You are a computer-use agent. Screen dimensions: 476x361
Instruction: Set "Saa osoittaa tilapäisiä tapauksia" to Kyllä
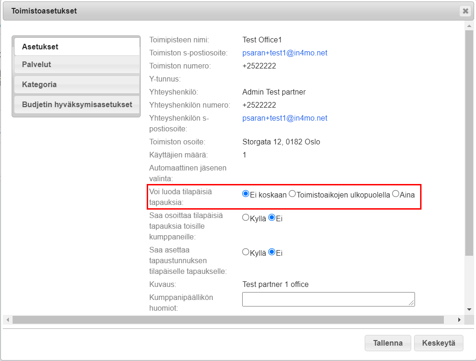tap(245, 218)
